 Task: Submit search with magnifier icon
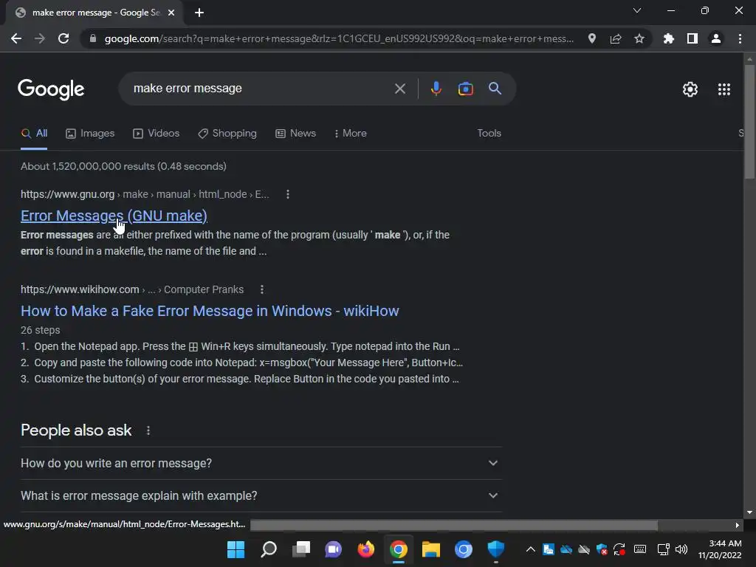(x=495, y=89)
